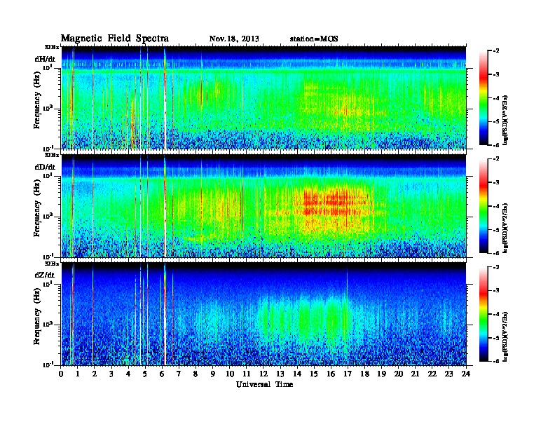The height and width of the screenshot is (429, 555).
Task: Click hour 12 on the time axis
Action: pos(263,374)
